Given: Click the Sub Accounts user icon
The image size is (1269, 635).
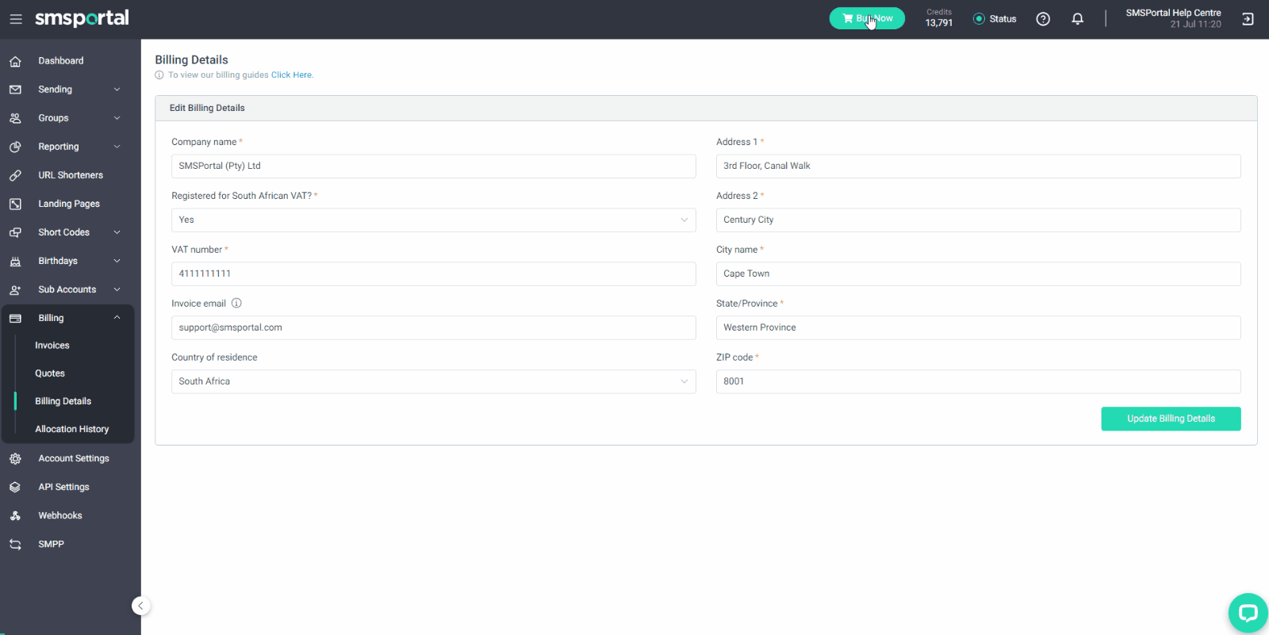Looking at the screenshot, I should point(15,289).
